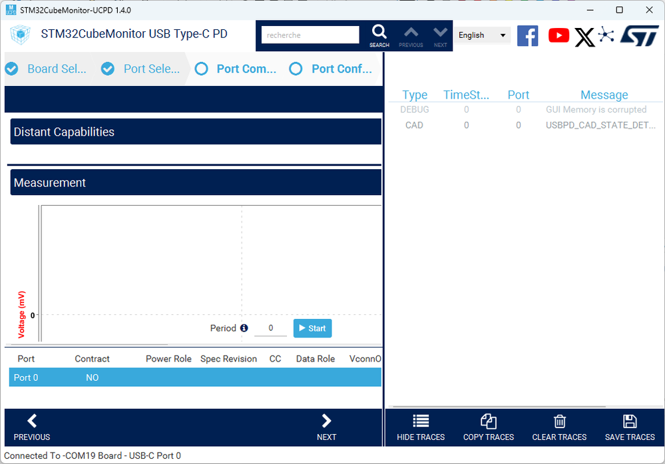
Task: Click the Spec Revision column header
Action: [228, 359]
